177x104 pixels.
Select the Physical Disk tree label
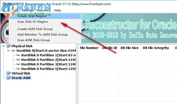point(22,46)
